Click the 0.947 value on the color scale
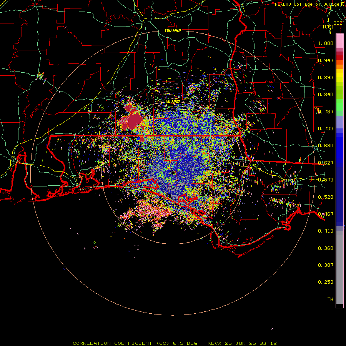The width and height of the screenshot is (346, 346). pyautogui.click(x=326, y=60)
